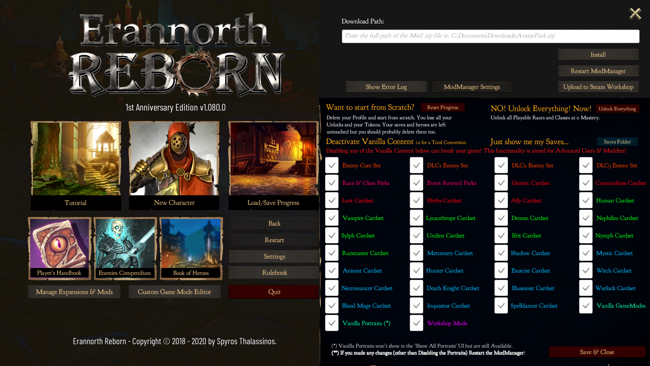Disable the Herbs Cardset

tap(416, 201)
